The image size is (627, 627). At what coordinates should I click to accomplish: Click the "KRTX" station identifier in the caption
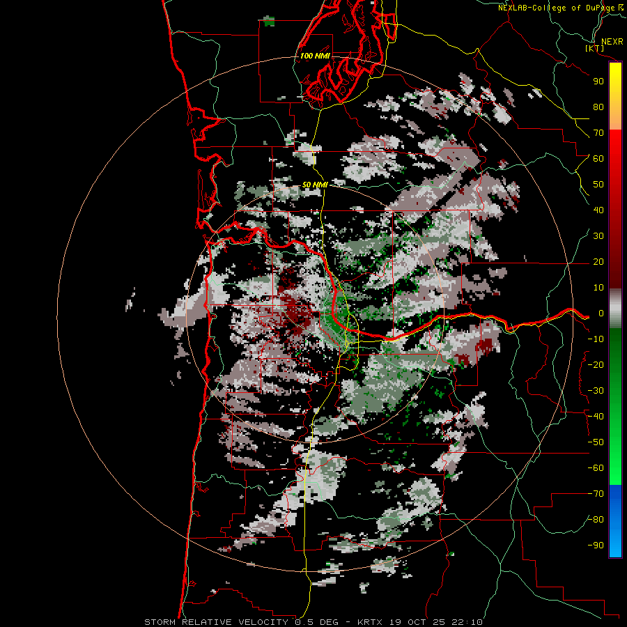371,622
